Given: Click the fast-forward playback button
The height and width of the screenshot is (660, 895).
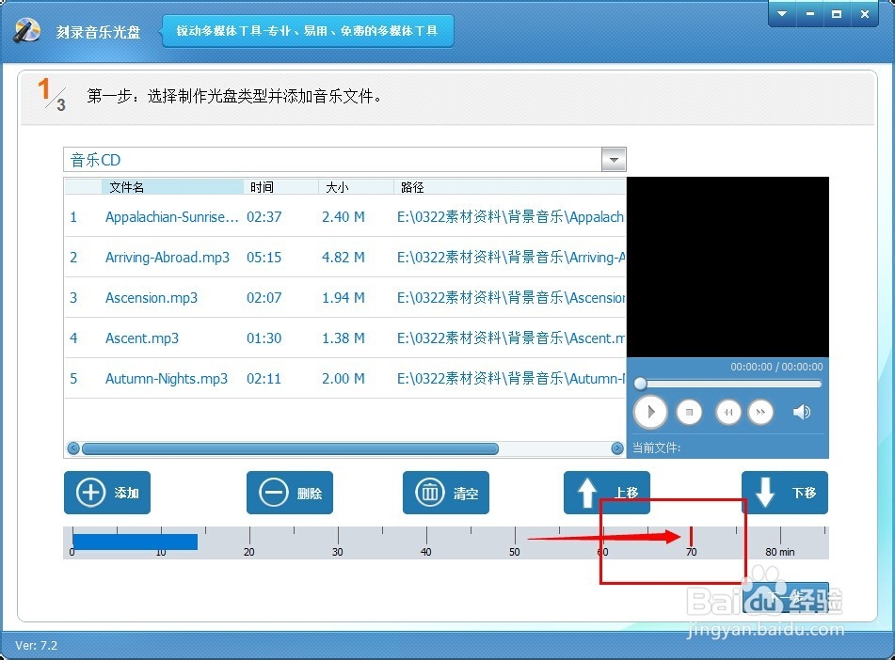Looking at the screenshot, I should [x=760, y=412].
